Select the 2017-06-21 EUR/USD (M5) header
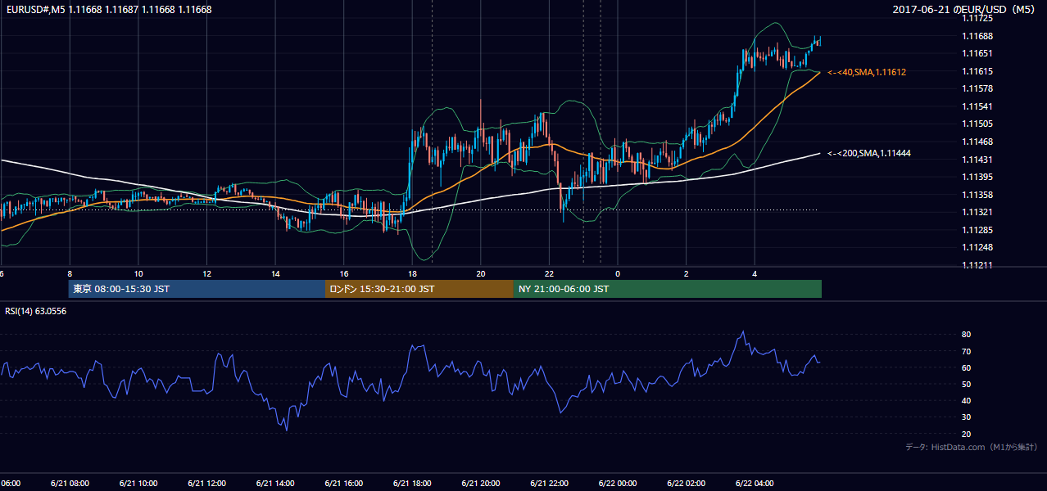 tap(965, 10)
